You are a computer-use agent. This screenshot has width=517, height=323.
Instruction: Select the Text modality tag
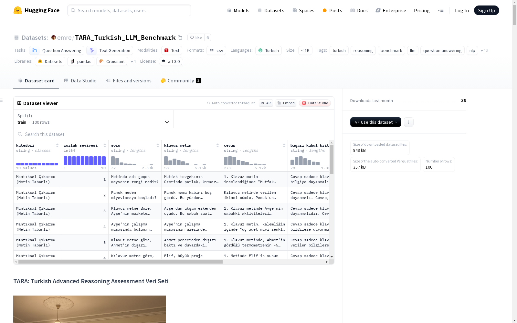click(172, 50)
